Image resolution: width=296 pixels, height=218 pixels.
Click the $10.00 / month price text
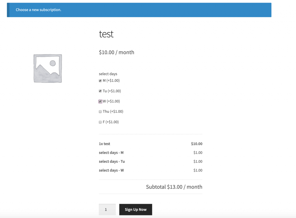[x=116, y=52]
